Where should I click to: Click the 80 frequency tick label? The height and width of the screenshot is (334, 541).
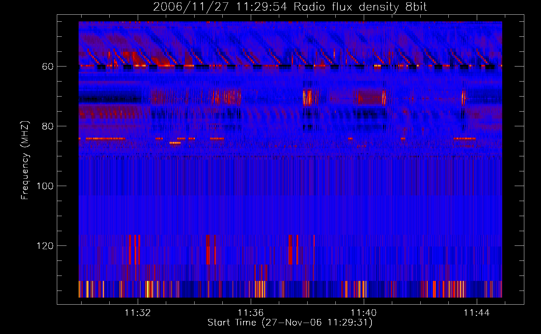48,126
